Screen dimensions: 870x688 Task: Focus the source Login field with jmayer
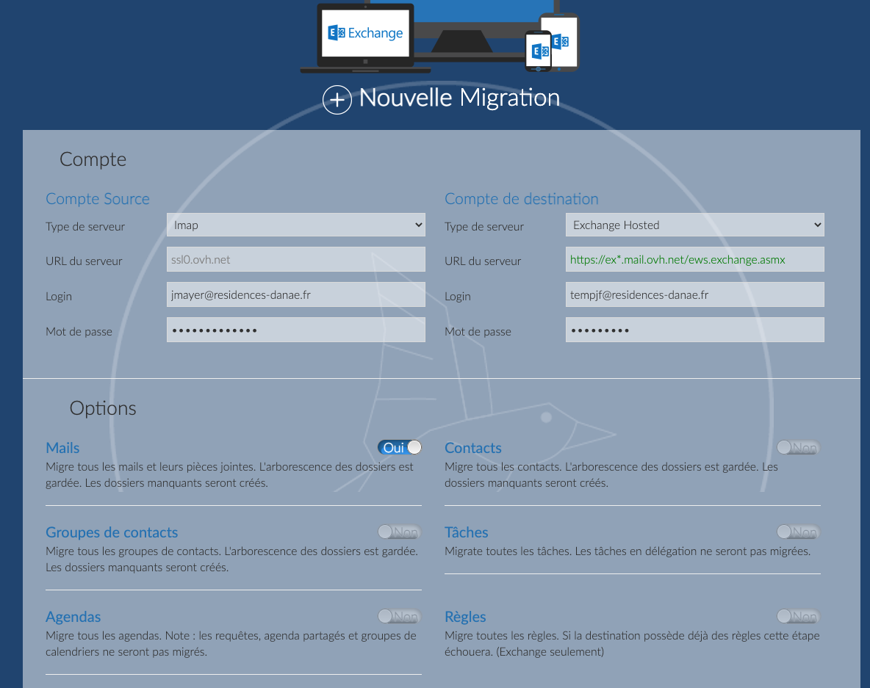[x=295, y=295]
